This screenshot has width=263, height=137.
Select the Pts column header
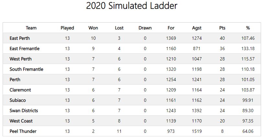[222, 28]
